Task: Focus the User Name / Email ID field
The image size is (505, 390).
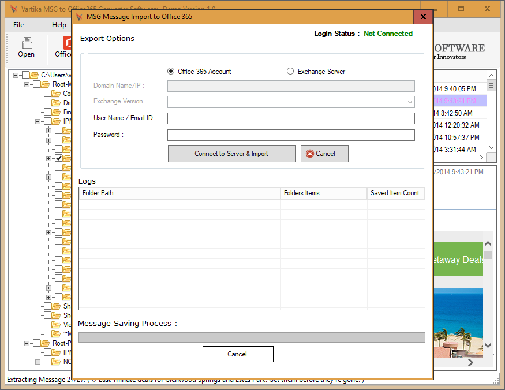Action: [291, 118]
